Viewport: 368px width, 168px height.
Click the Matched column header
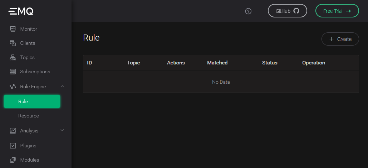[x=217, y=63]
